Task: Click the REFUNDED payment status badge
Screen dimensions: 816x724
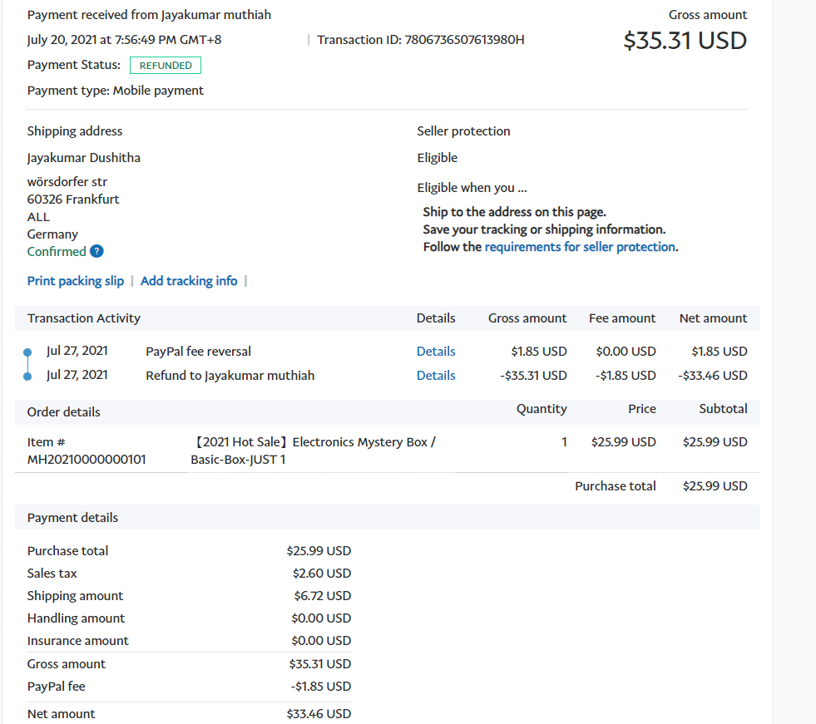Action: coord(166,66)
